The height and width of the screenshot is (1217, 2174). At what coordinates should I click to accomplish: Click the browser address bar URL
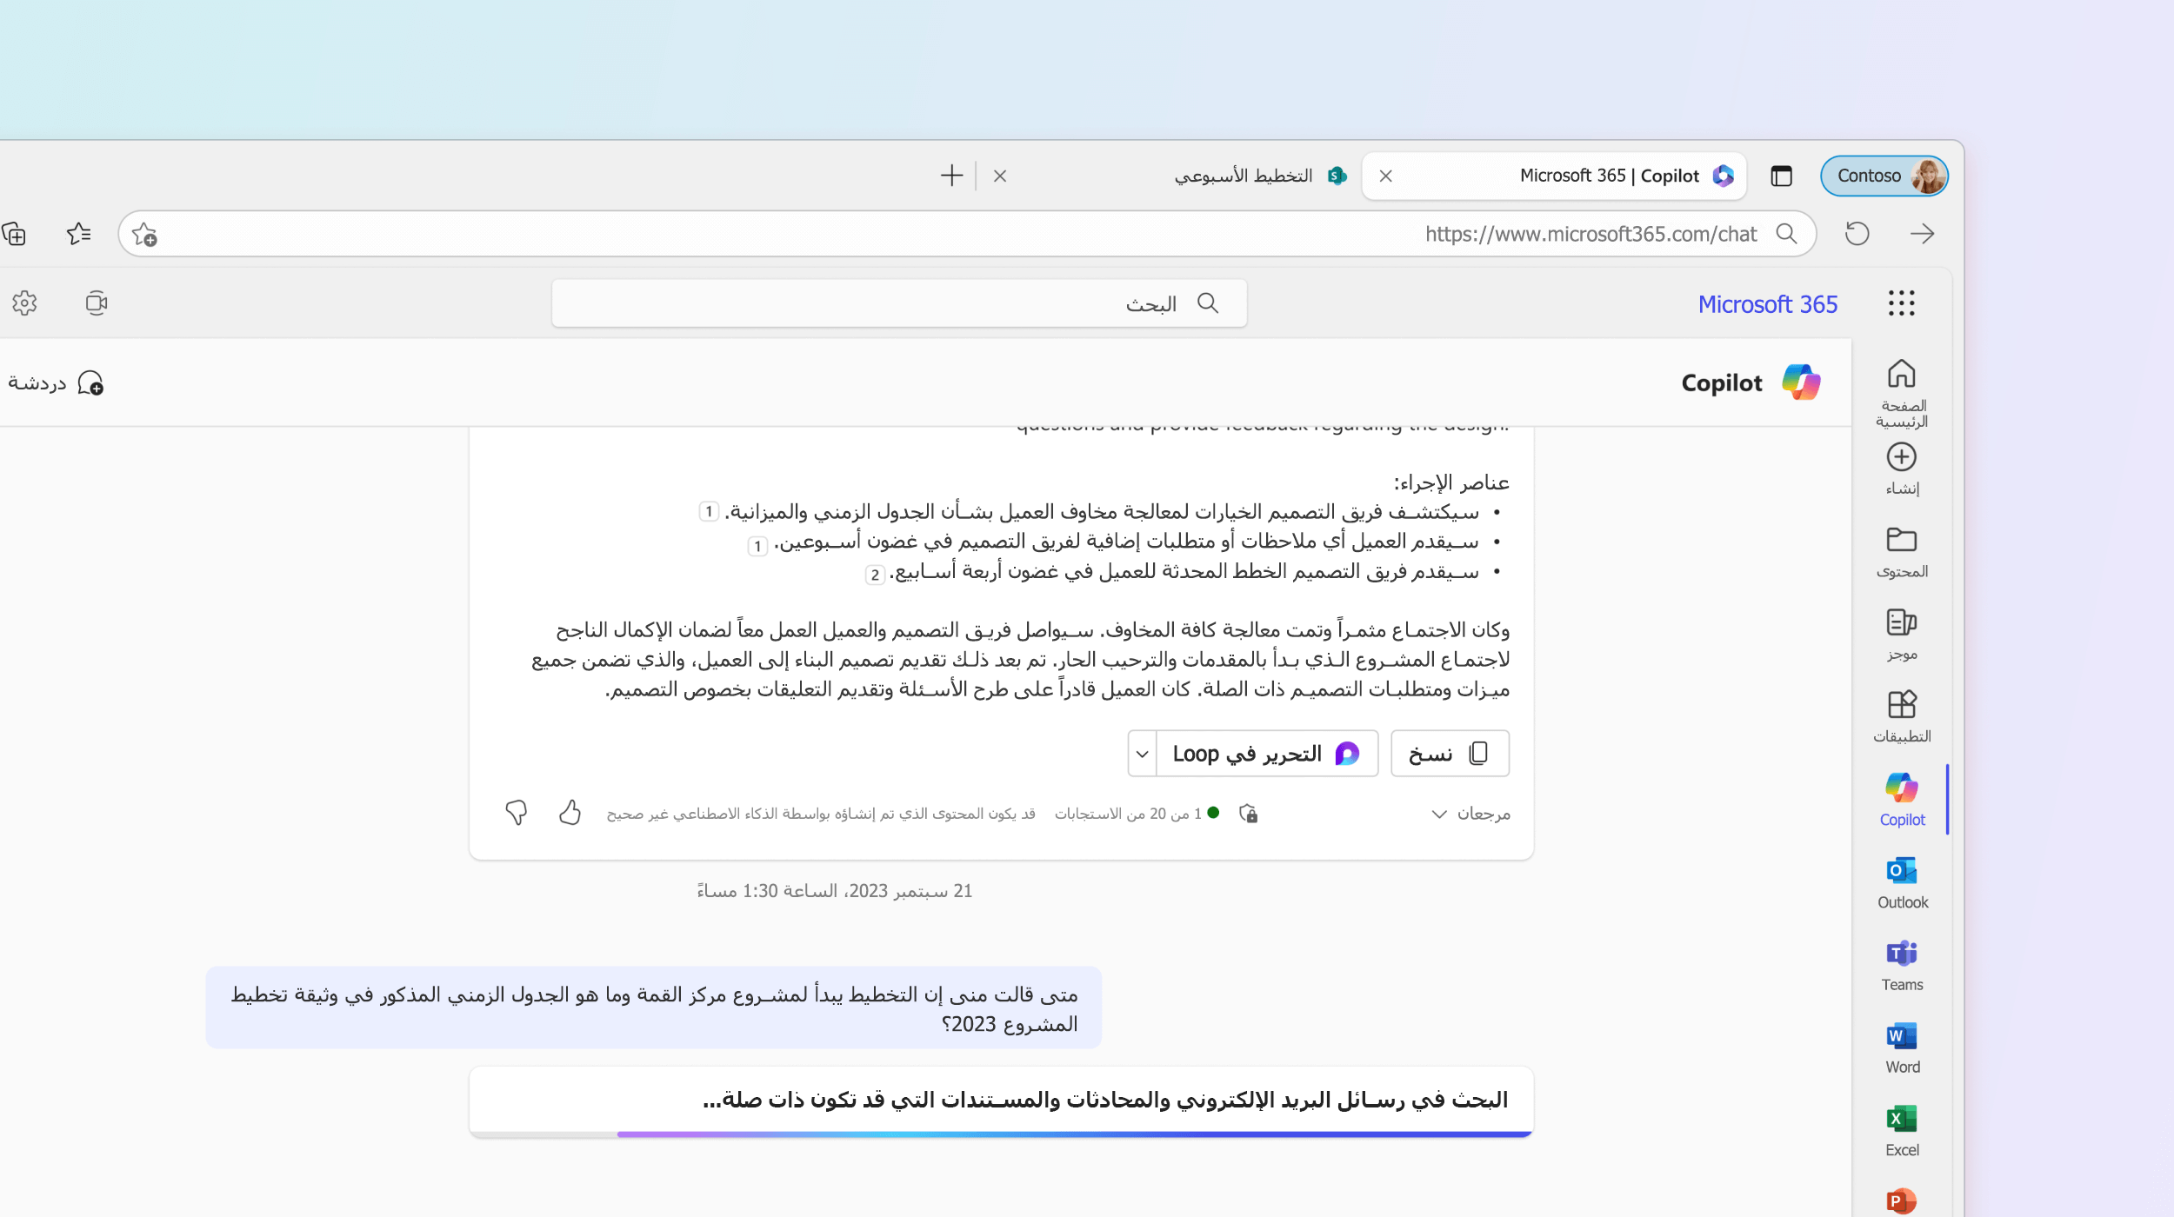click(1590, 234)
